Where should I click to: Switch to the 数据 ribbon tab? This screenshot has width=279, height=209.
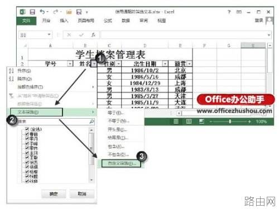(126, 21)
